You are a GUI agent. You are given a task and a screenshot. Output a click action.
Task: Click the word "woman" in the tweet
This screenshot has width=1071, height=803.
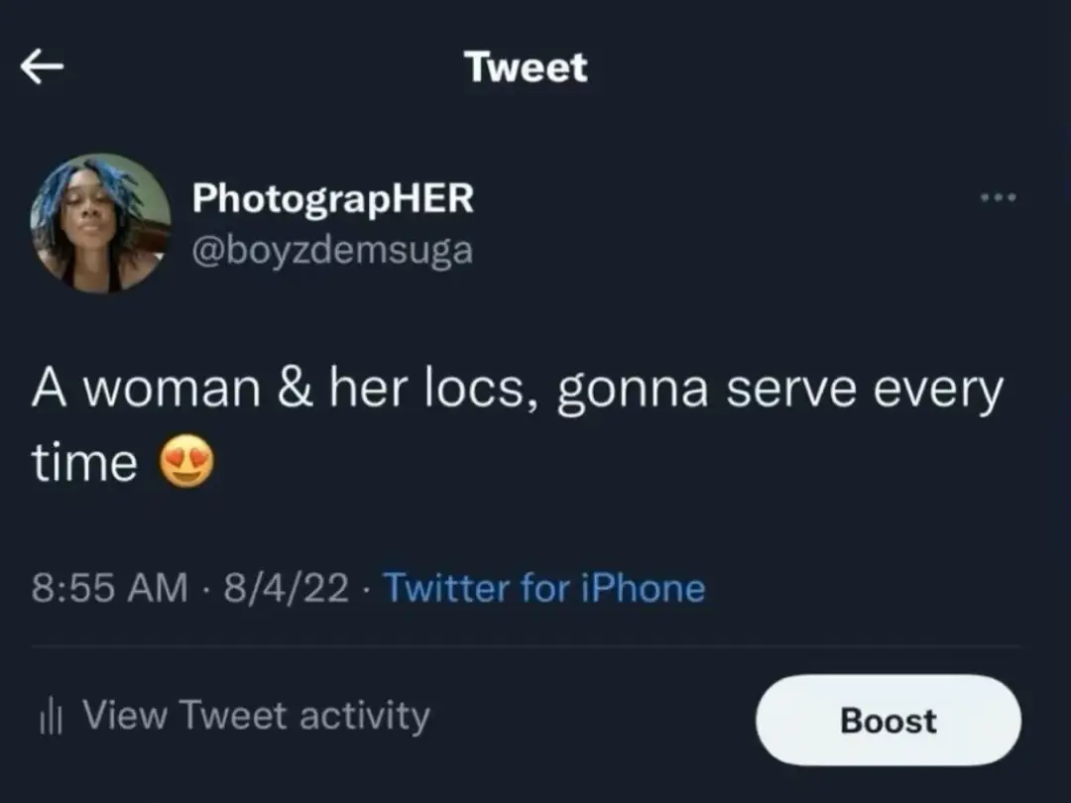click(172, 388)
